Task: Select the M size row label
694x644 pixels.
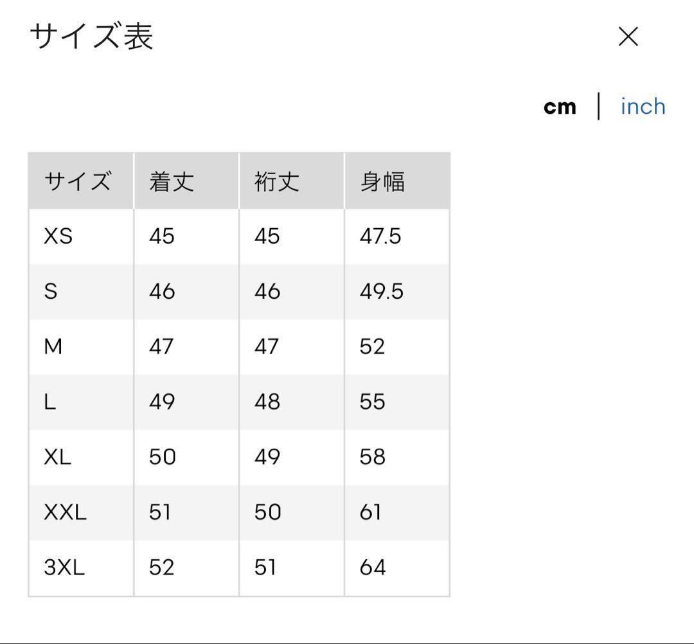Action: coord(53,346)
